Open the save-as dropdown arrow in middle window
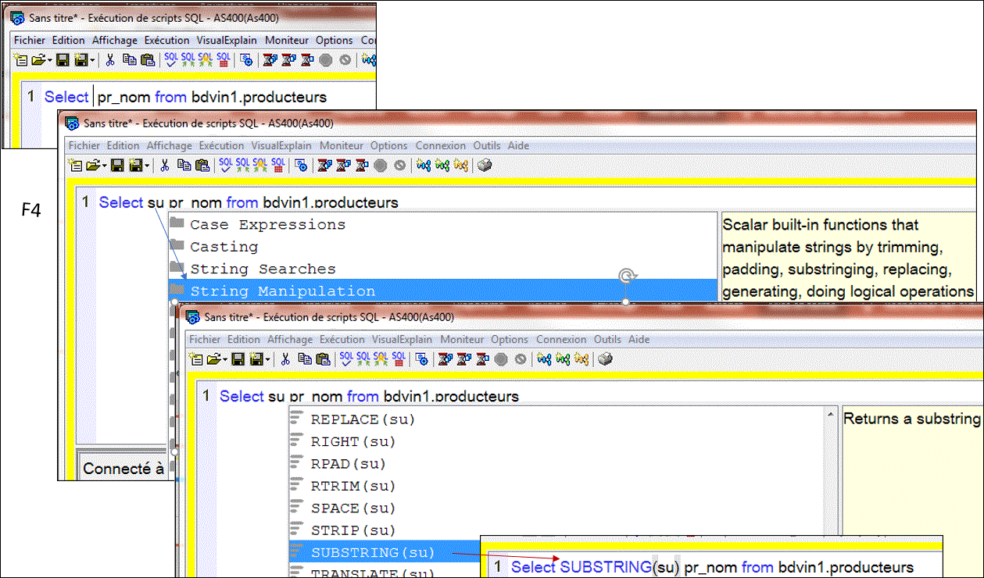This screenshot has height=578, width=984. click(147, 166)
